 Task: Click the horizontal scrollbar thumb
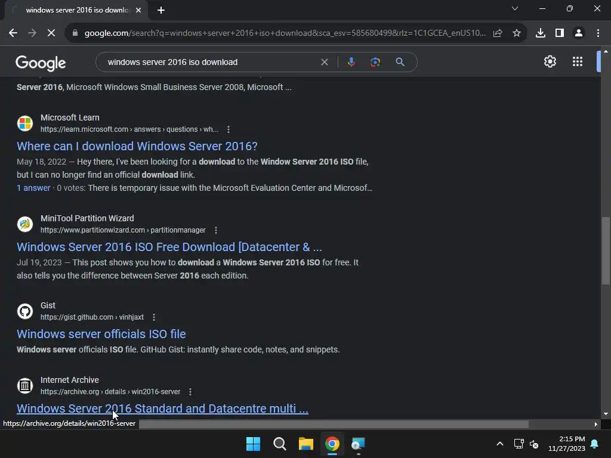334,424
